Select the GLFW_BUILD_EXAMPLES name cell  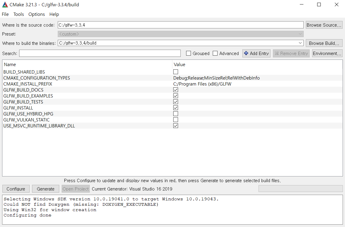pyautogui.click(x=28, y=96)
